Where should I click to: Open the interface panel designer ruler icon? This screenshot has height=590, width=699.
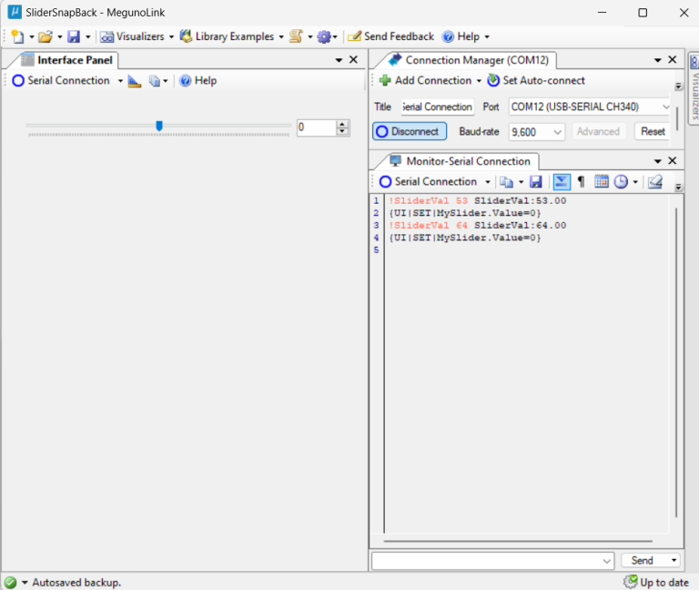pyautogui.click(x=134, y=80)
